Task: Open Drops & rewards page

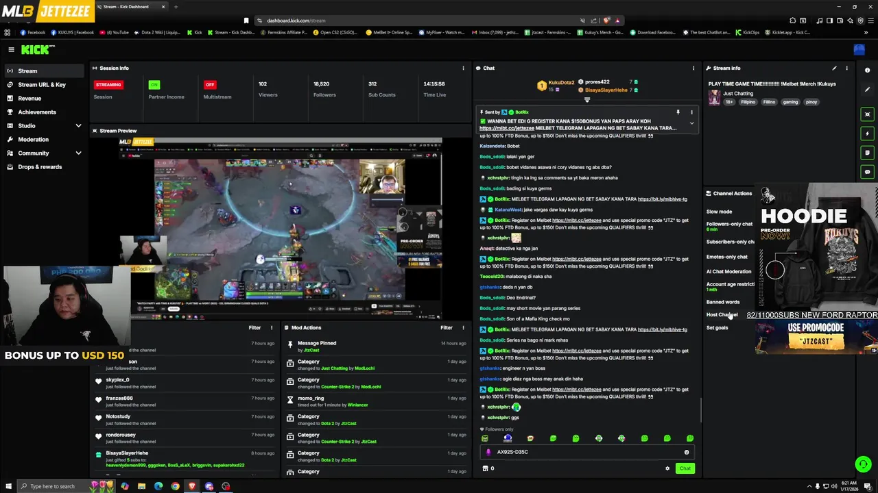Action: click(44, 167)
